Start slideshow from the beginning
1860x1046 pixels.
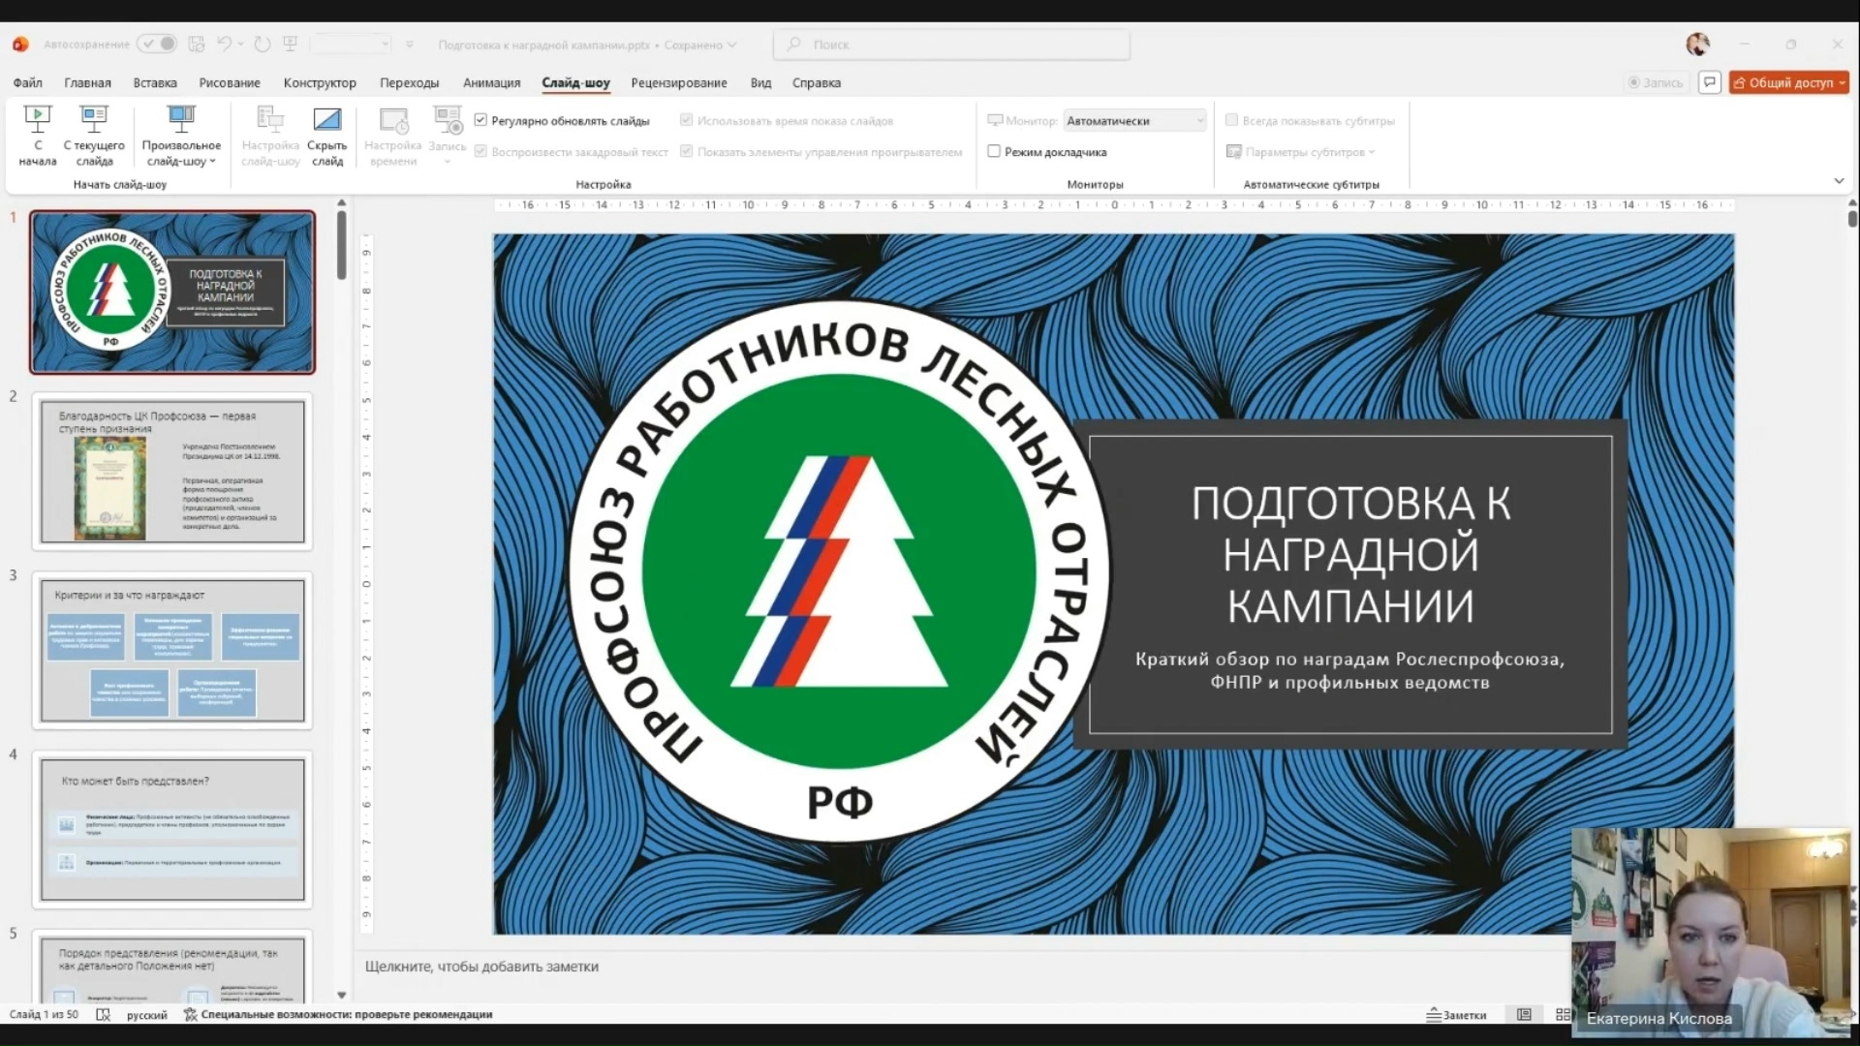click(37, 136)
